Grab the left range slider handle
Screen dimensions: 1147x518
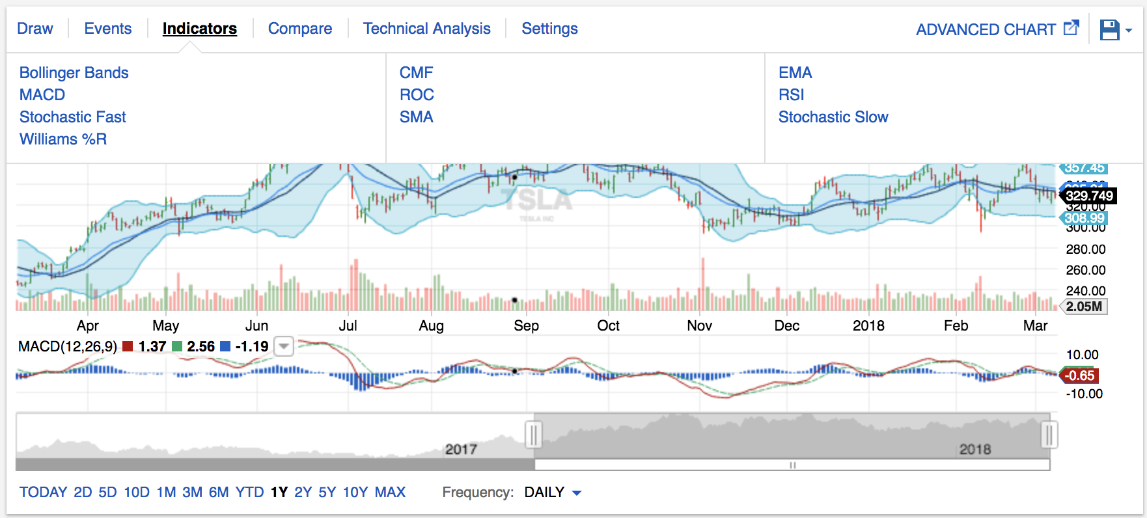click(534, 435)
